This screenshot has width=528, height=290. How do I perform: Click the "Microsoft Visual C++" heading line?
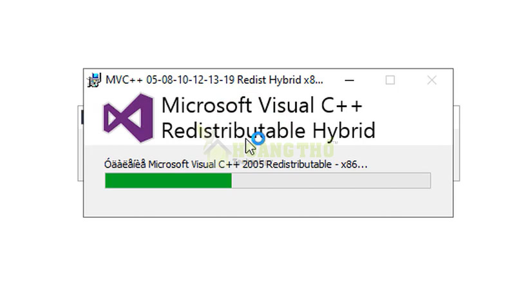pos(261,105)
